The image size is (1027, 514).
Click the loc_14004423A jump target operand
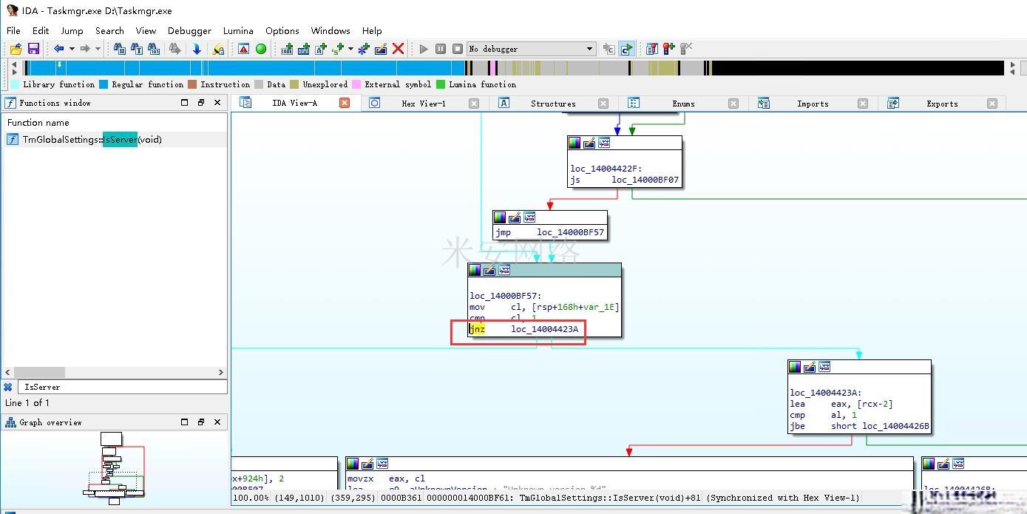pyautogui.click(x=545, y=329)
